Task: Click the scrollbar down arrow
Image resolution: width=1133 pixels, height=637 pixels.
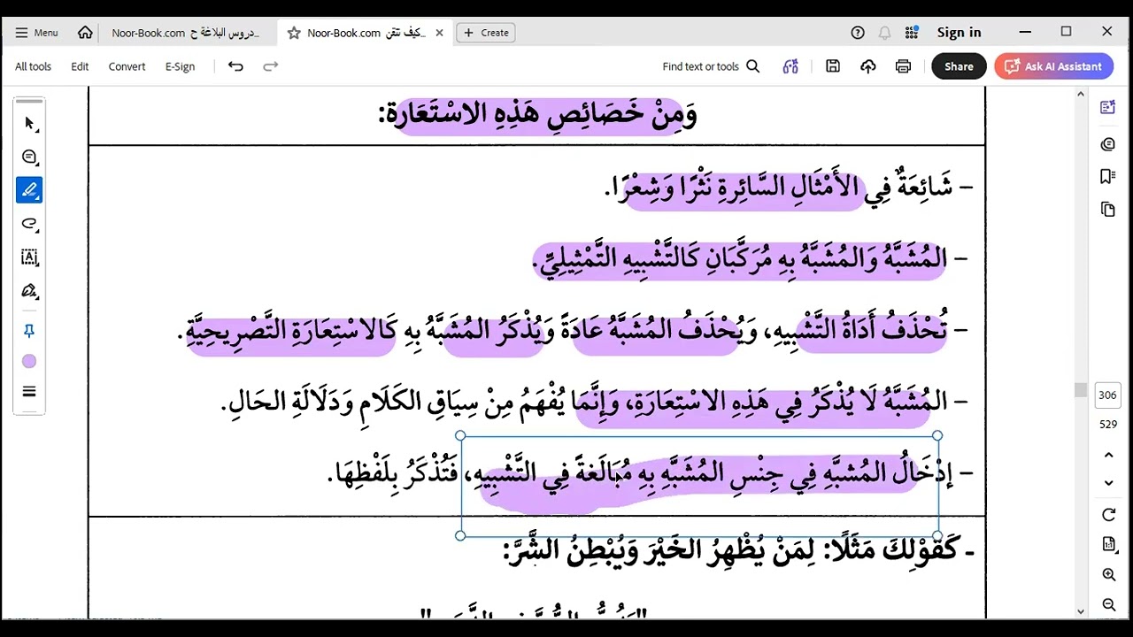Action: pyautogui.click(x=1080, y=611)
